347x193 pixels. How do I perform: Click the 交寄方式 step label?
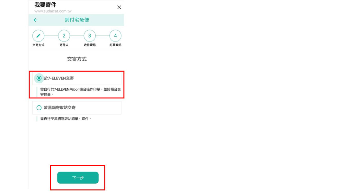click(38, 45)
